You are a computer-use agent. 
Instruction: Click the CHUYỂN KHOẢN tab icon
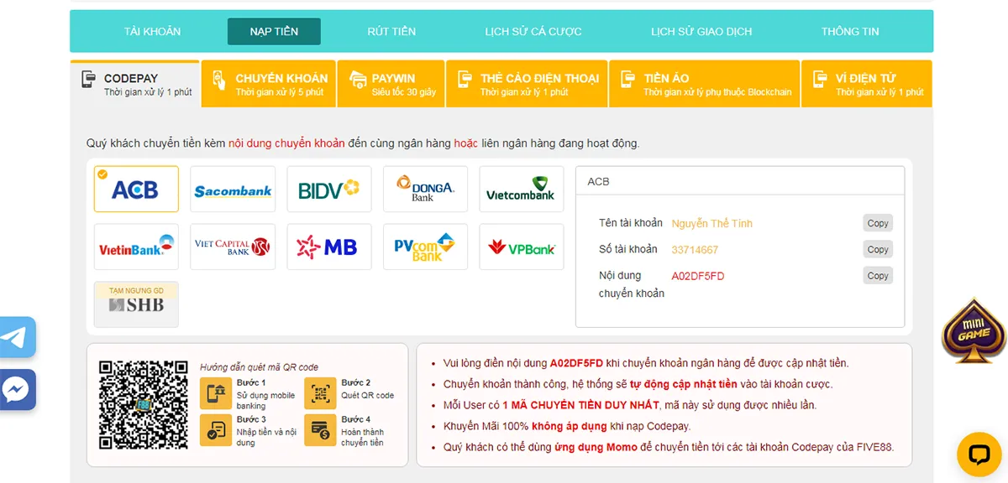click(x=219, y=80)
